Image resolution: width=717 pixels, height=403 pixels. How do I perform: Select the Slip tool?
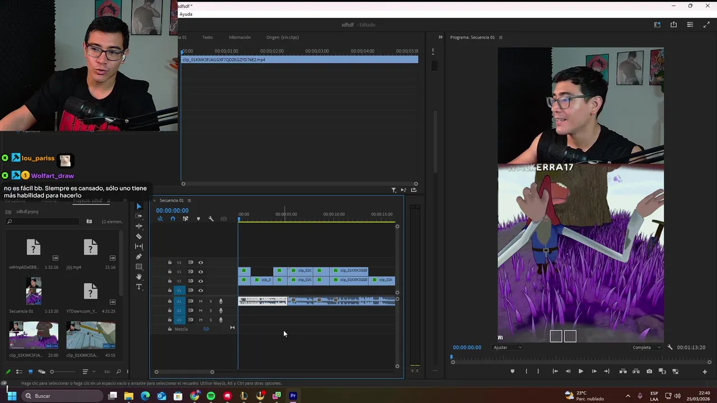click(139, 246)
